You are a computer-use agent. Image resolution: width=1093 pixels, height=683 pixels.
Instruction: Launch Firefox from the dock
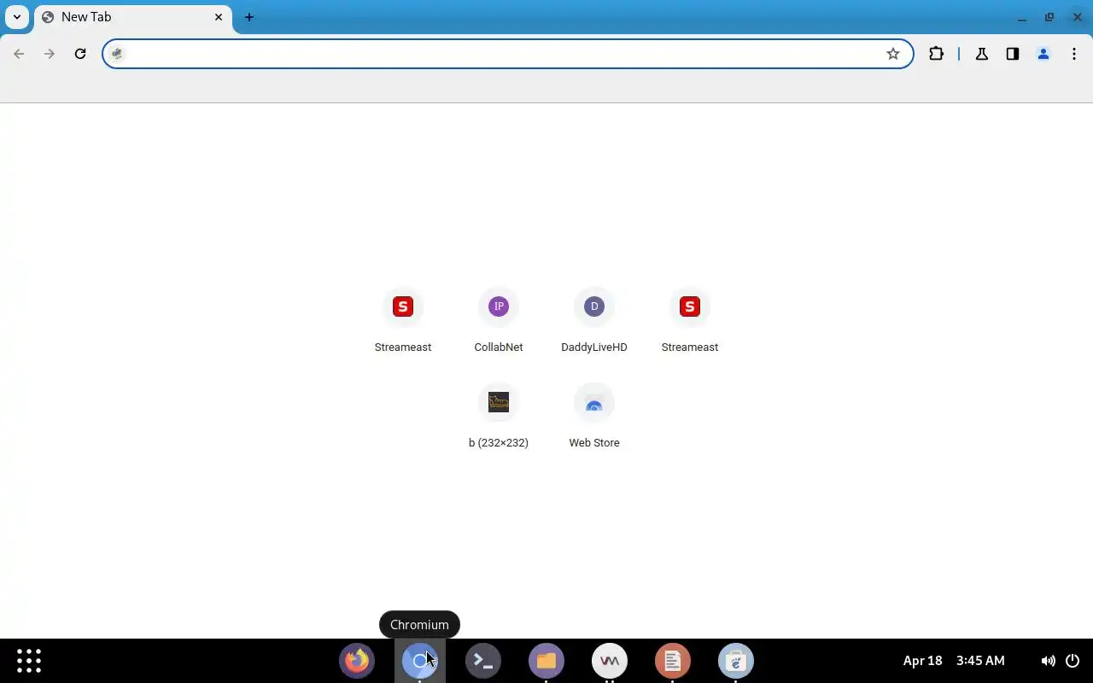(357, 661)
